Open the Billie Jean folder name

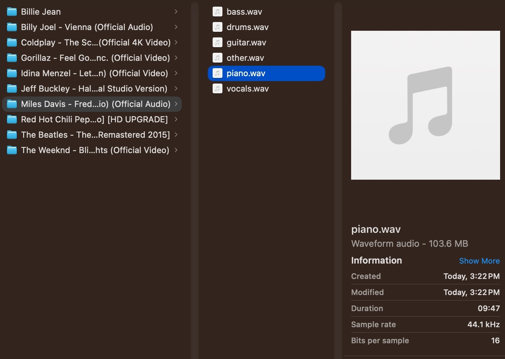point(41,12)
